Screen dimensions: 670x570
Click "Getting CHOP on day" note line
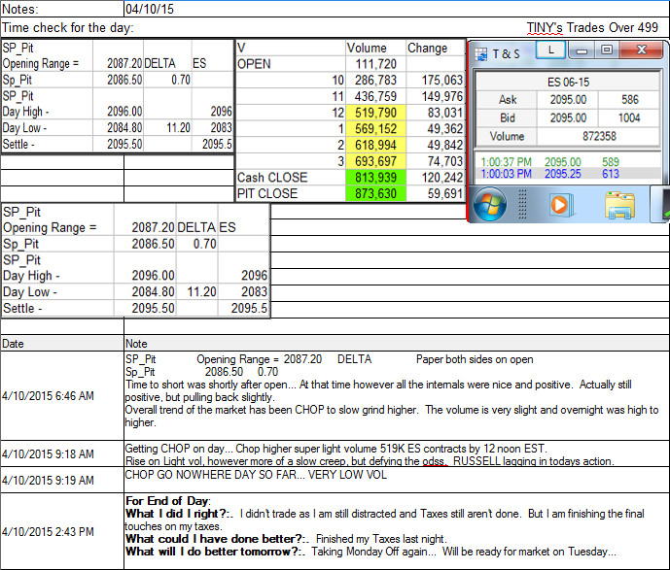tap(335, 449)
